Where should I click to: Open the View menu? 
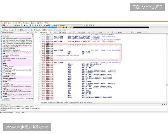[x=20, y=23]
